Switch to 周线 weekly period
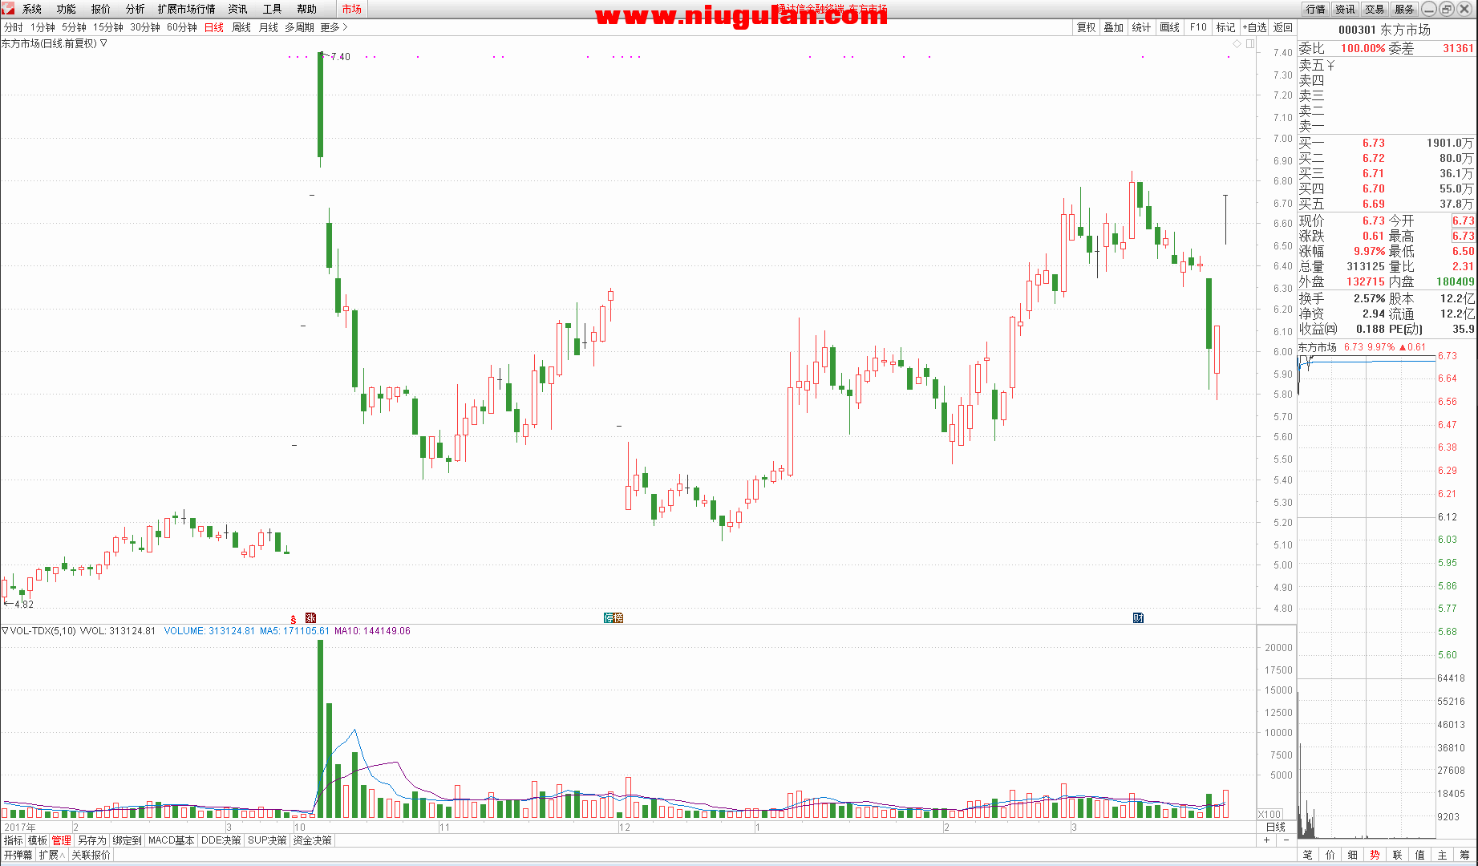This screenshot has height=866, width=1478. pyautogui.click(x=241, y=27)
